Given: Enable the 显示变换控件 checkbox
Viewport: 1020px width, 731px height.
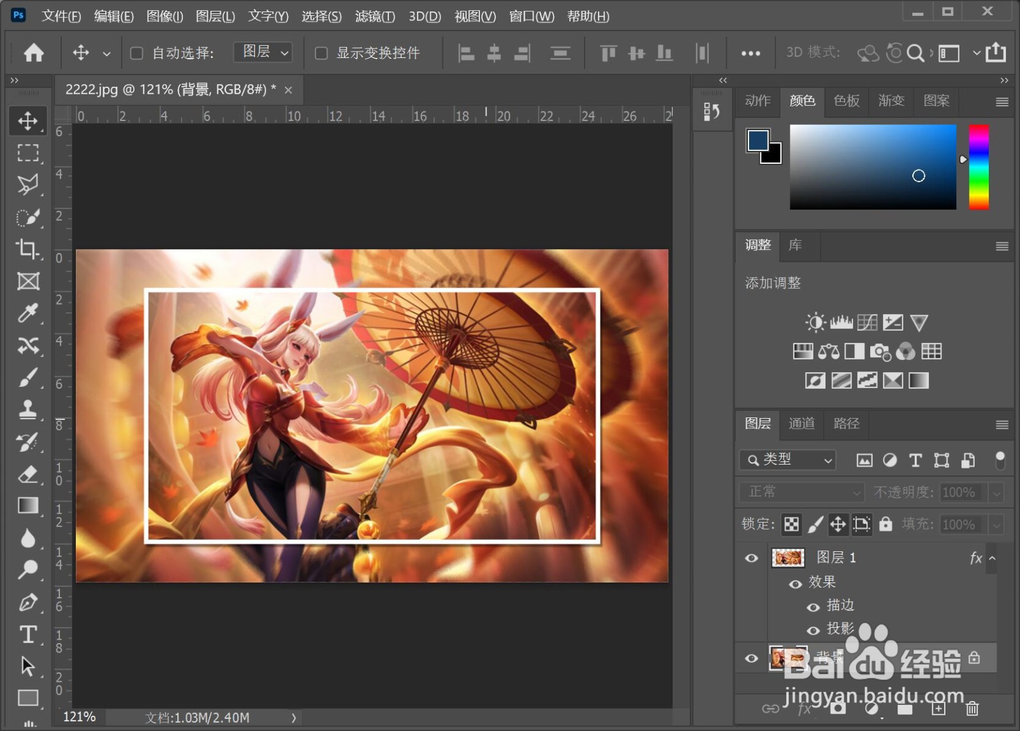Looking at the screenshot, I should tap(321, 53).
